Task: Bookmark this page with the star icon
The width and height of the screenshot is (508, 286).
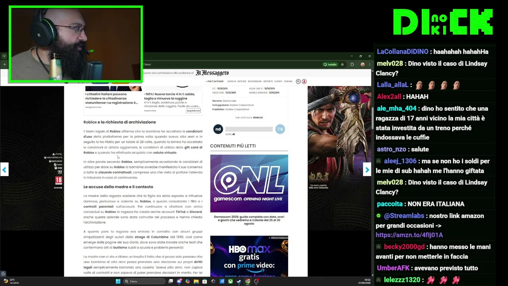Action: coord(342,64)
